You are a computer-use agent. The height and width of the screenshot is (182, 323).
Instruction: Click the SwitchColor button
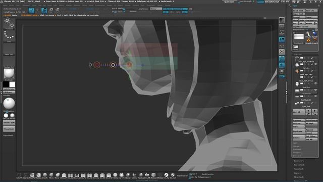(9, 89)
